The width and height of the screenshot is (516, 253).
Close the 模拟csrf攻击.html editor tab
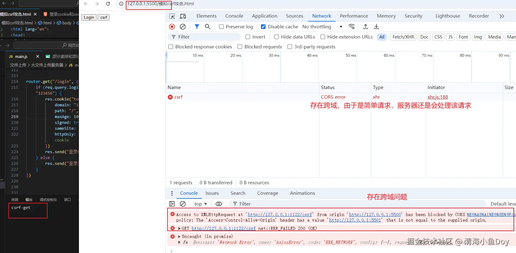[x=35, y=14]
